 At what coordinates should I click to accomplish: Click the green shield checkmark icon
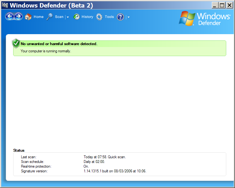tap(16, 43)
